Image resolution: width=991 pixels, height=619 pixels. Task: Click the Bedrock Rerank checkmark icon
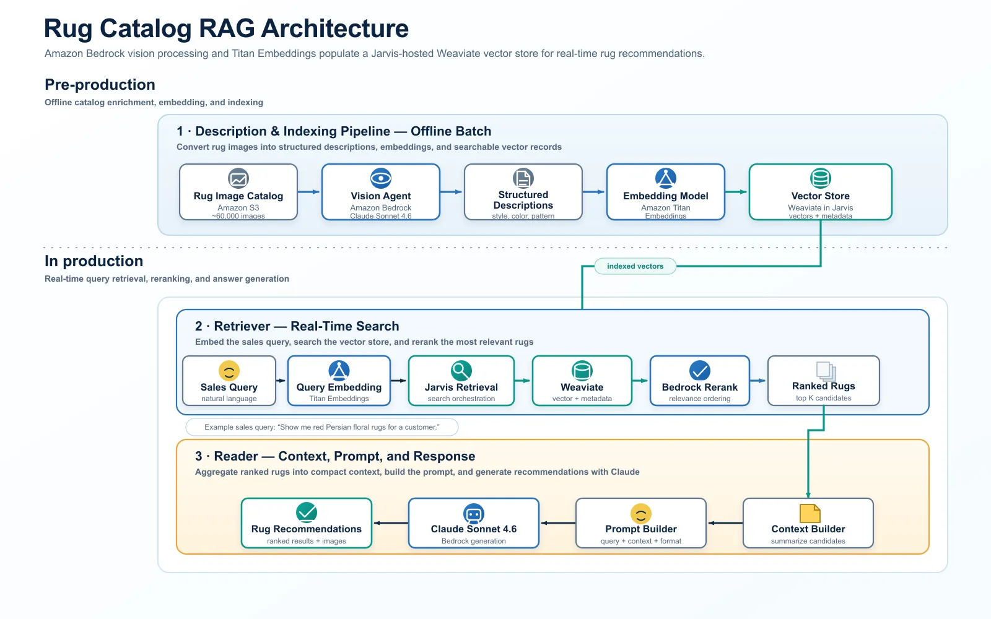[700, 371]
